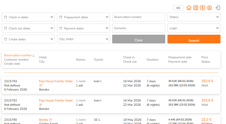Click the logout icon
Viewport: 226px width, 124px height.
[x=218, y=8]
